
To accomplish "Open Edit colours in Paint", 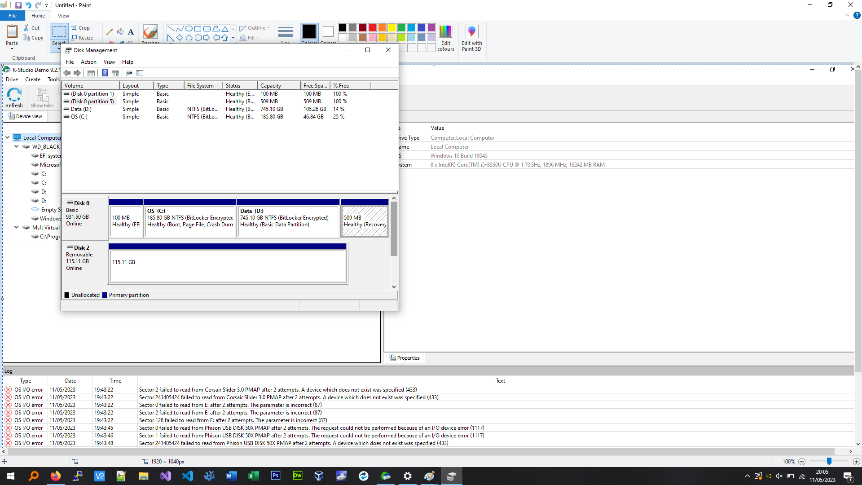I will 446,38.
